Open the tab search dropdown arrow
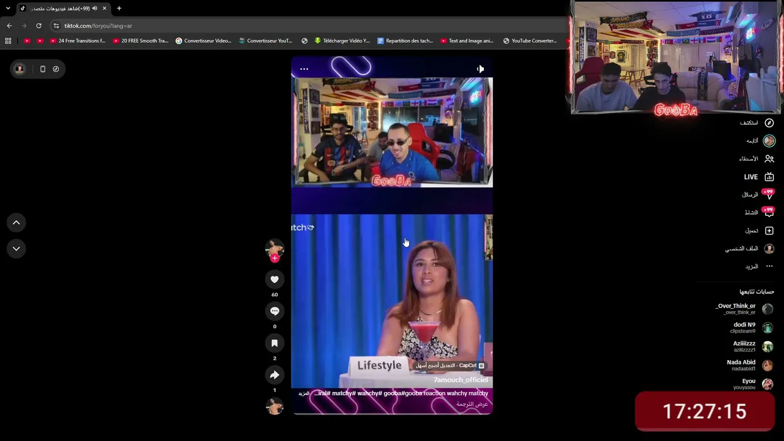Image resolution: width=784 pixels, height=441 pixels. click(8, 8)
